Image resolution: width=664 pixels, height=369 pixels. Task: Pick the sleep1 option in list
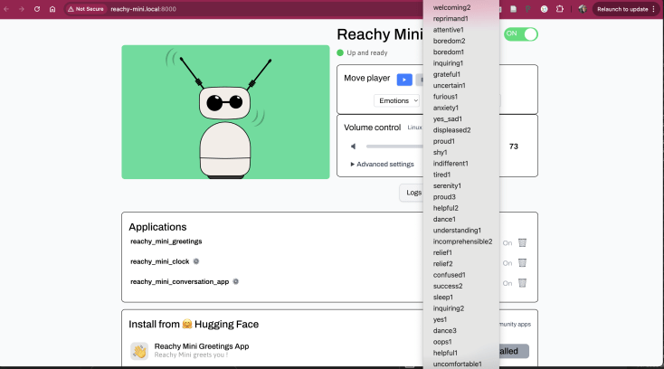click(443, 297)
